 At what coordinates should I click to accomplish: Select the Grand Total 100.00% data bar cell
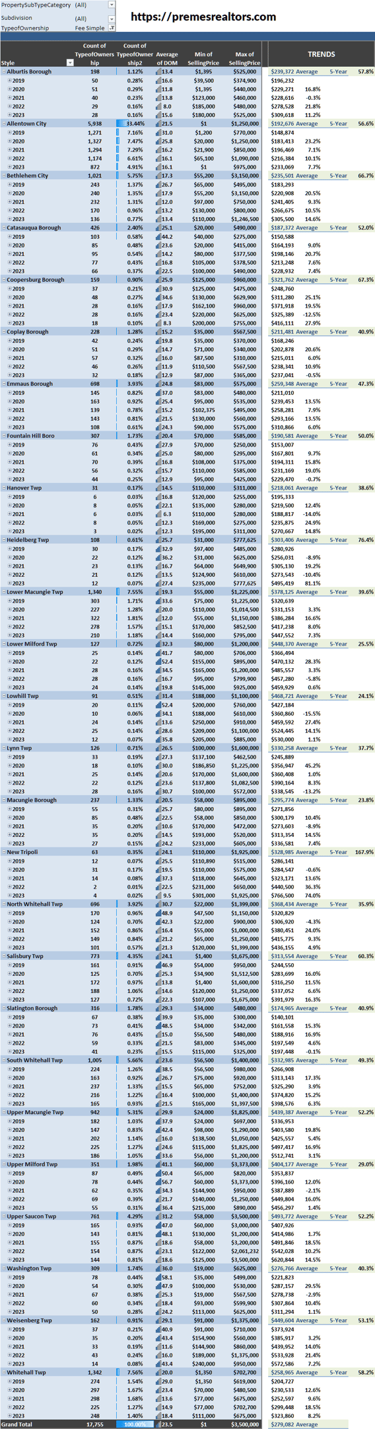click(135, 1425)
